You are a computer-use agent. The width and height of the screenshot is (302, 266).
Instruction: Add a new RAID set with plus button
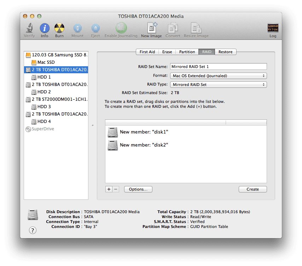pyautogui.click(x=109, y=189)
